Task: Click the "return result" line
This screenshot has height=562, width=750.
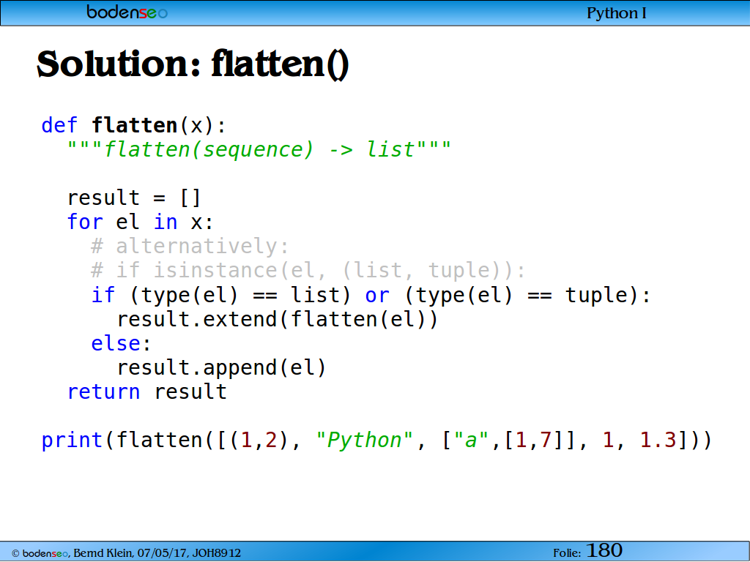Action: [x=146, y=392]
